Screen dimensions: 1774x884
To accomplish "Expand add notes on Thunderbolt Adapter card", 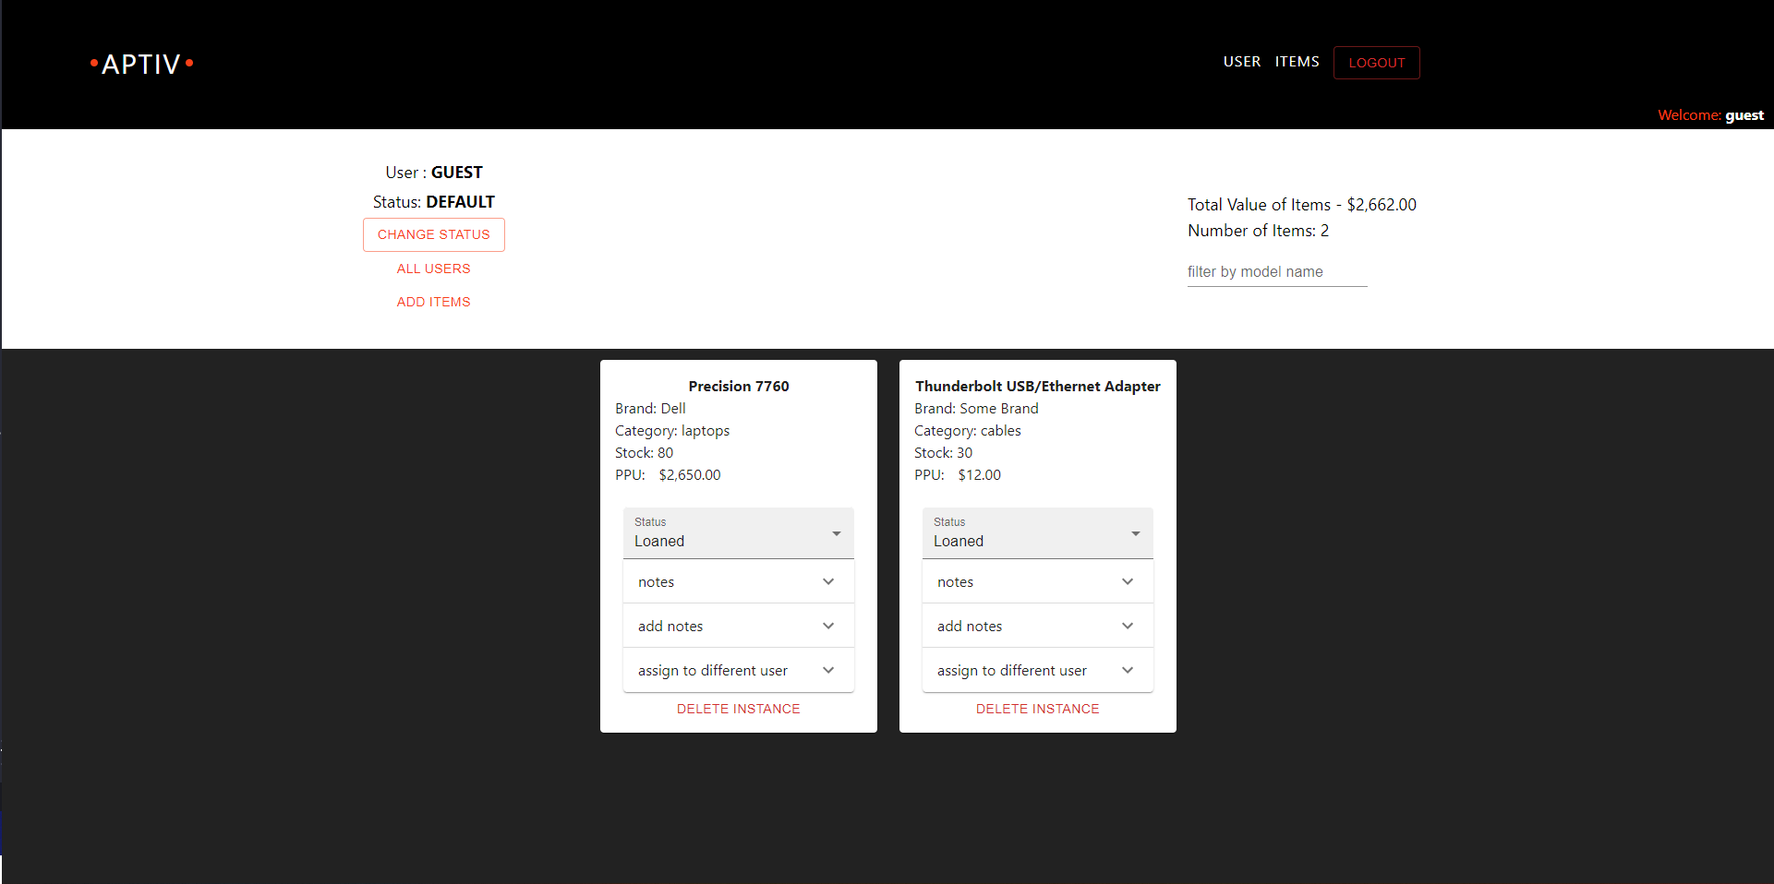I will (x=1038, y=626).
